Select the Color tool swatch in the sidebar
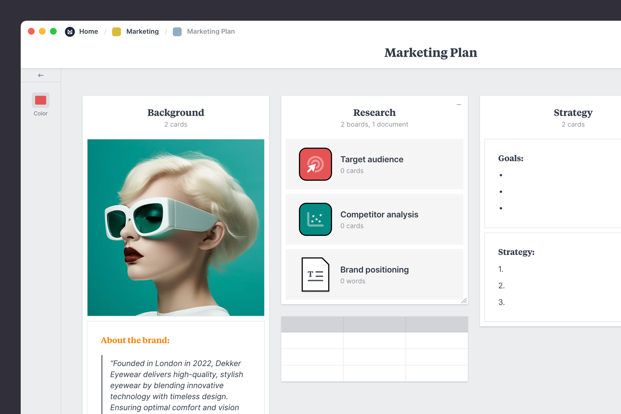This screenshot has width=621, height=414. tap(40, 100)
